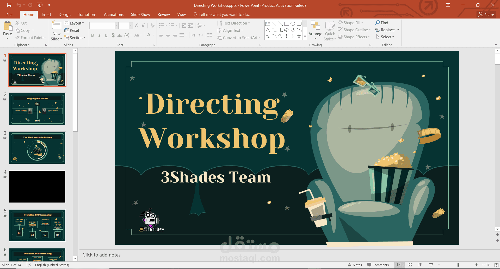This screenshot has height=269, width=500.
Task: Toggle Center text alignment
Action: (x=168, y=35)
